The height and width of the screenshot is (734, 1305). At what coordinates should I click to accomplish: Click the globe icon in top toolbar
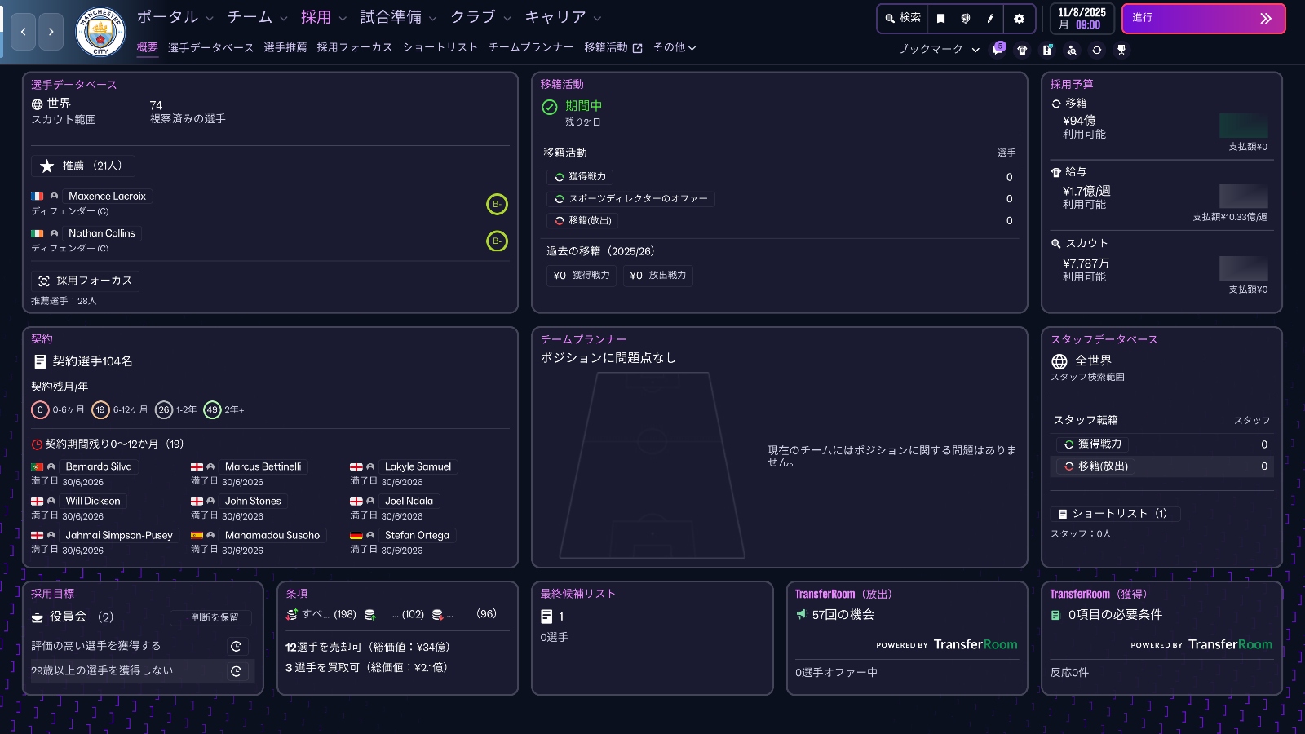[966, 18]
